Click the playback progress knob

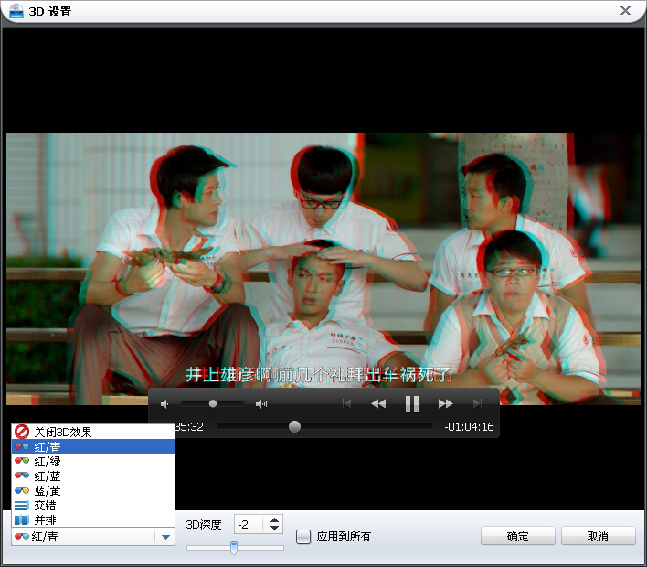[294, 426]
